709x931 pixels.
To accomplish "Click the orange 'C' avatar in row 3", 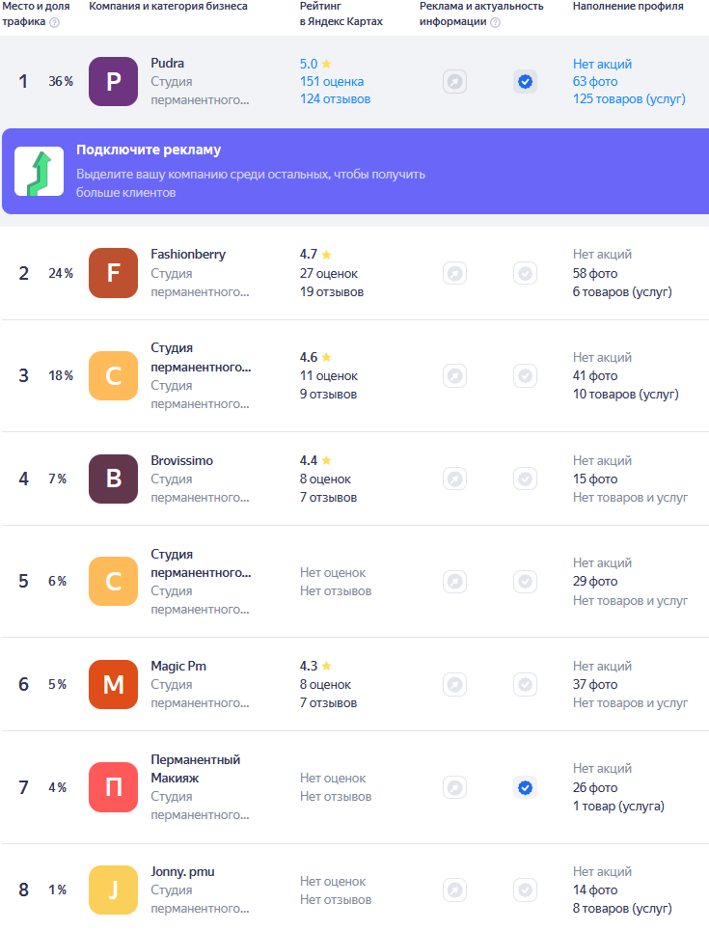I will 114,376.
